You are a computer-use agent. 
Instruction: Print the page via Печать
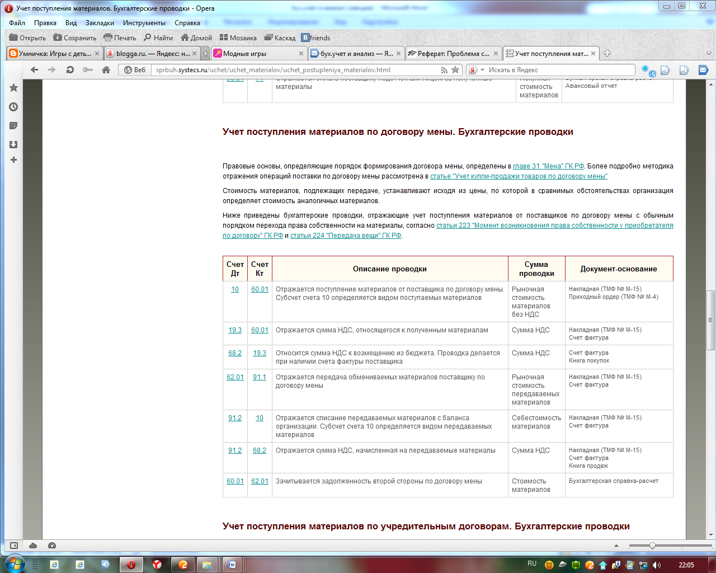[120, 38]
